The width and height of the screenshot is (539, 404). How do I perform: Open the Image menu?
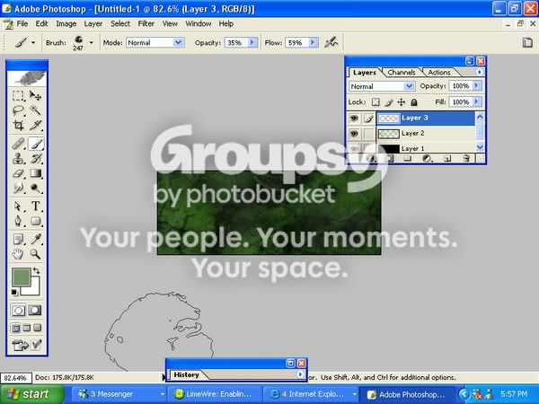tap(66, 23)
